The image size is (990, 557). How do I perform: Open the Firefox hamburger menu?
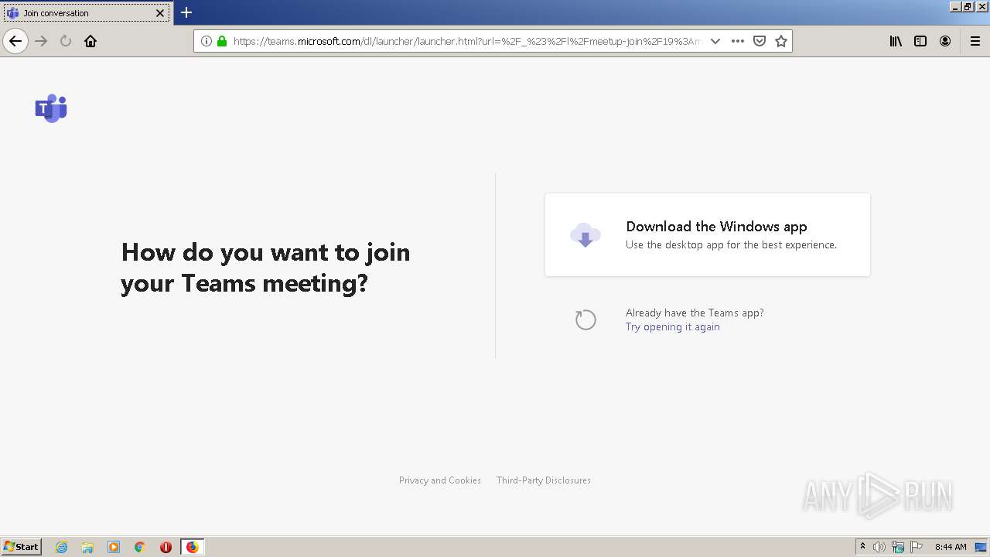[975, 41]
